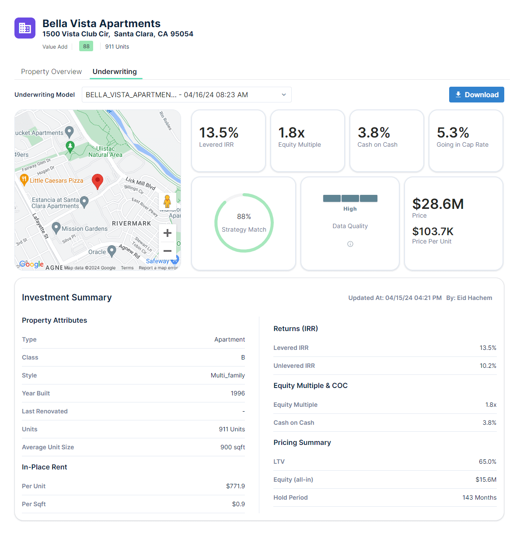Image resolution: width=520 pixels, height=536 pixels.
Task: Click the Download icon on the Download button
Action: point(458,94)
